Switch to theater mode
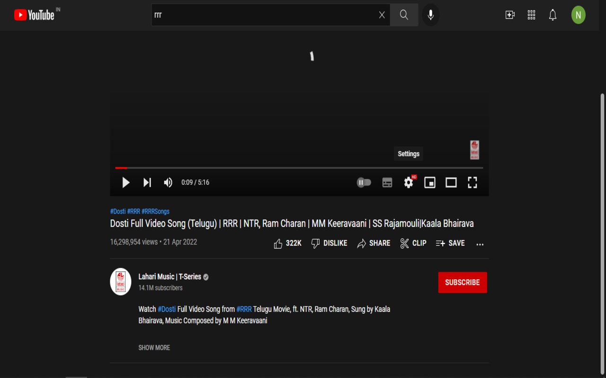The image size is (606, 378). click(x=451, y=182)
